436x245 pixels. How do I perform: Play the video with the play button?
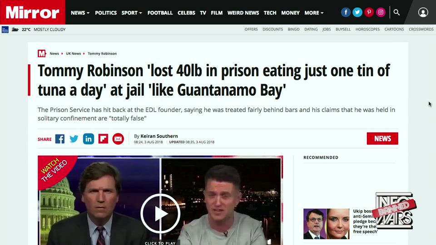click(160, 214)
